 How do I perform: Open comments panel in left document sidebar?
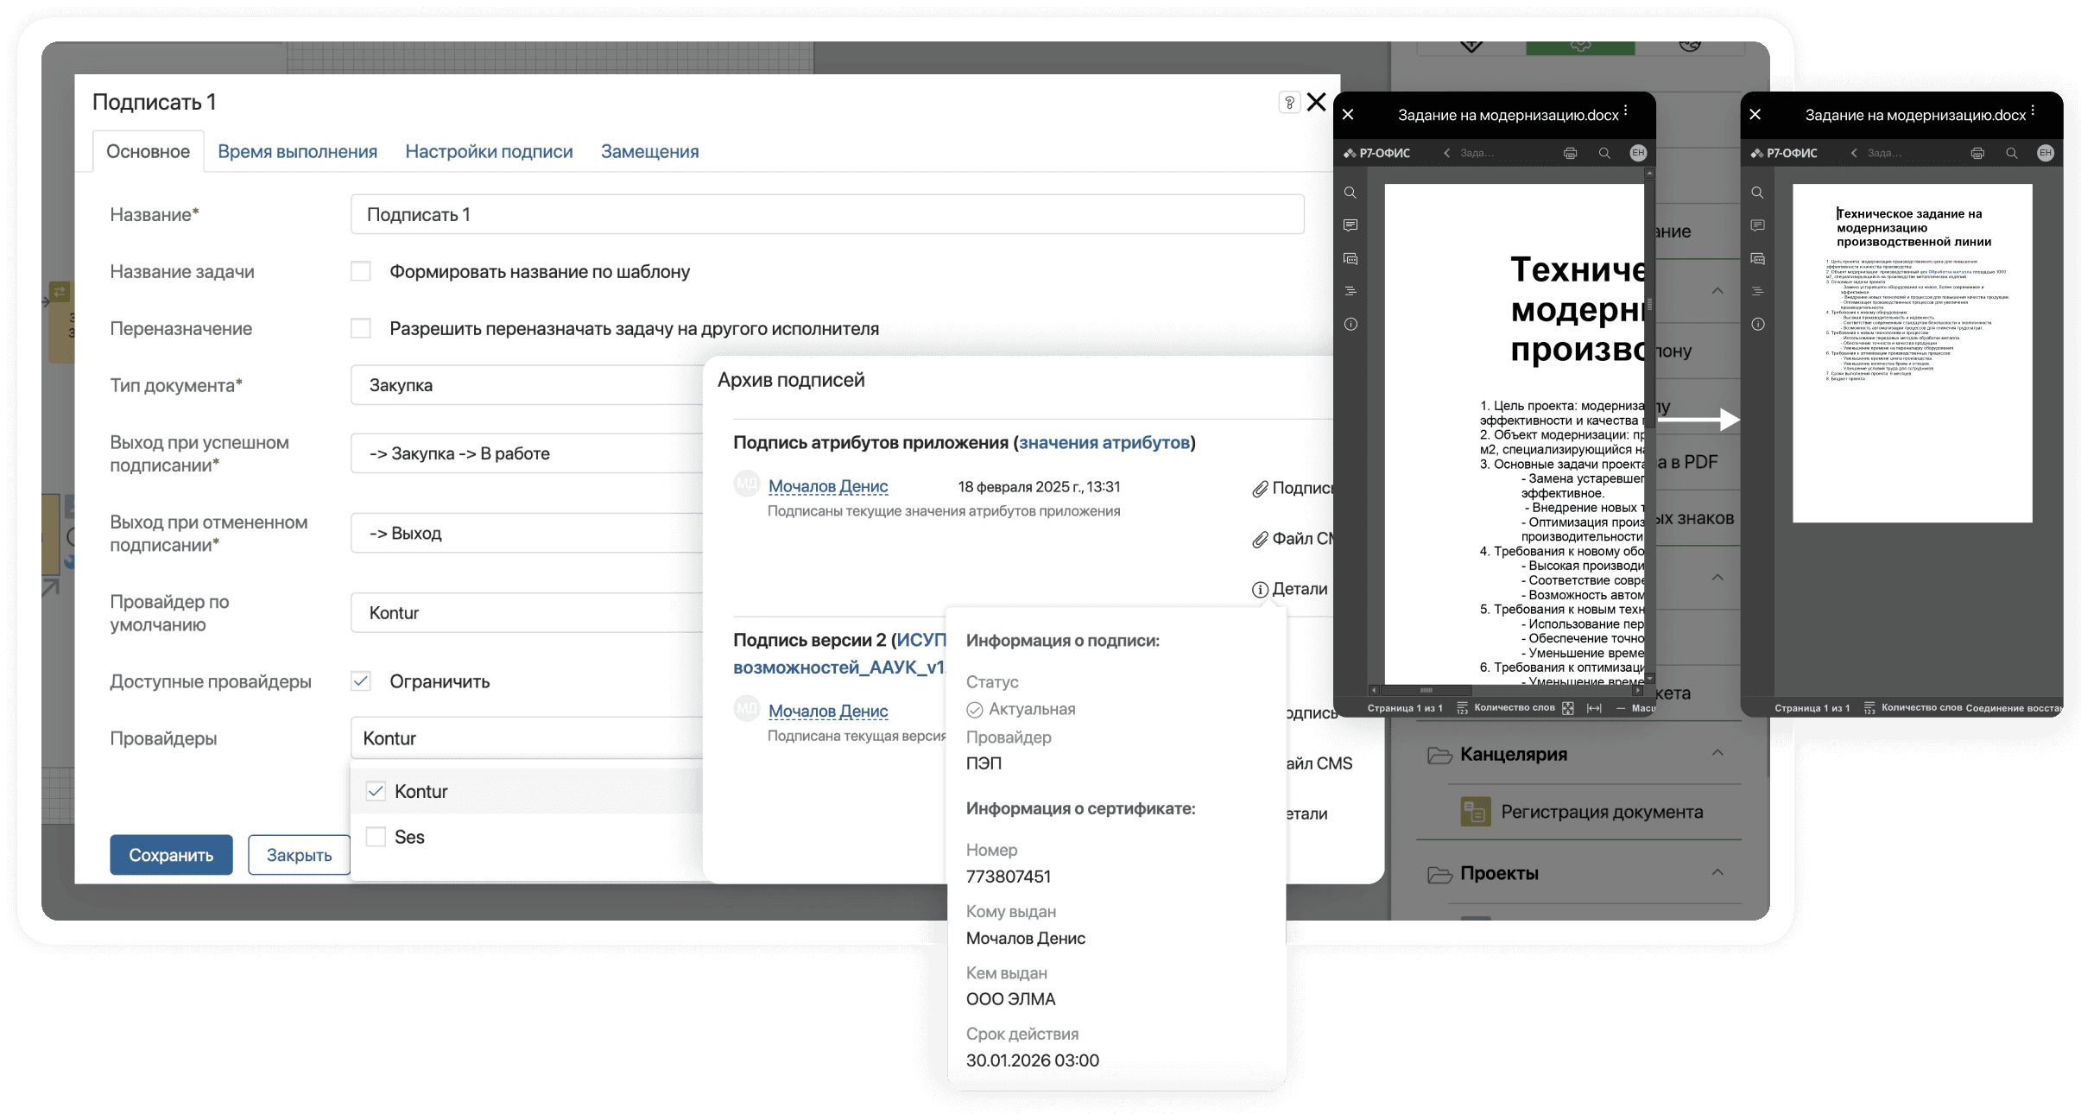1350,225
